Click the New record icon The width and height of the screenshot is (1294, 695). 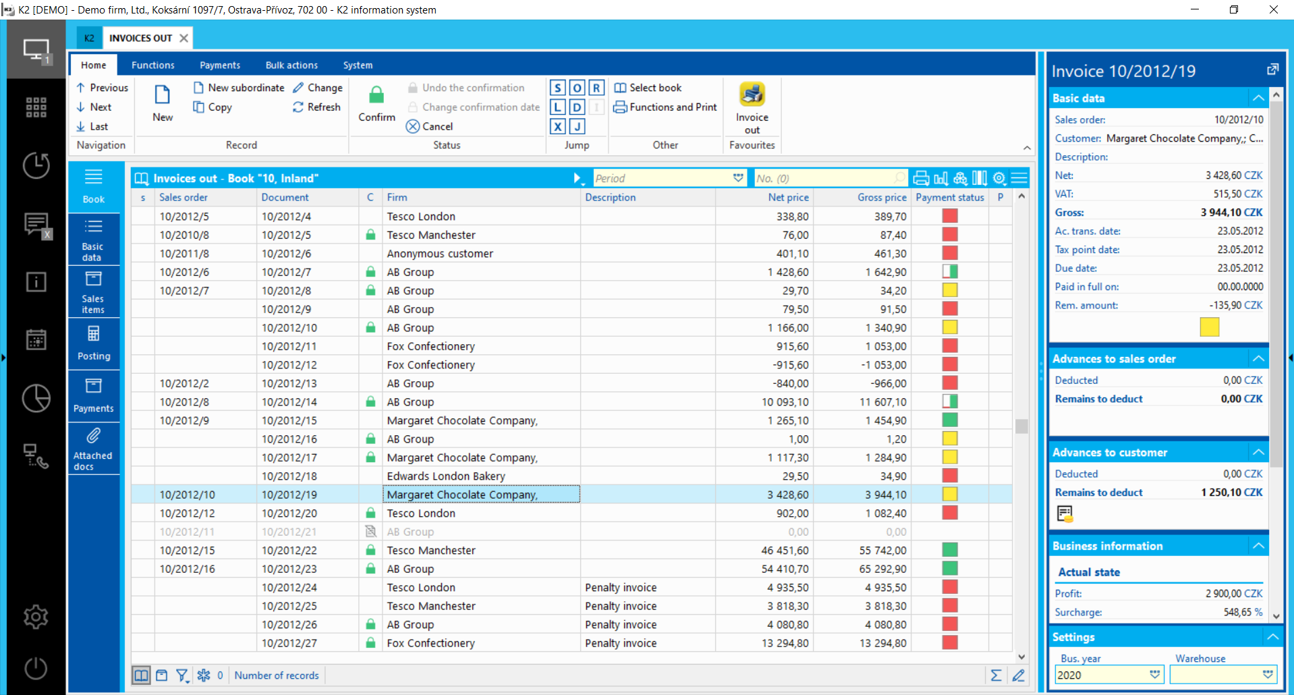163,95
